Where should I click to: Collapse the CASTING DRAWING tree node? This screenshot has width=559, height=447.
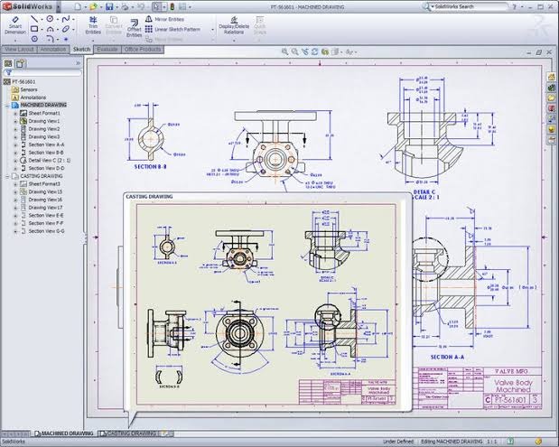click(x=7, y=176)
